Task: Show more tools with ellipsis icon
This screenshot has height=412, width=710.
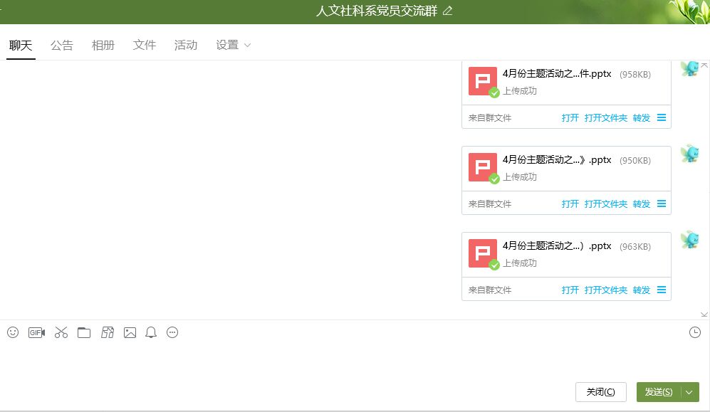Action: click(172, 332)
